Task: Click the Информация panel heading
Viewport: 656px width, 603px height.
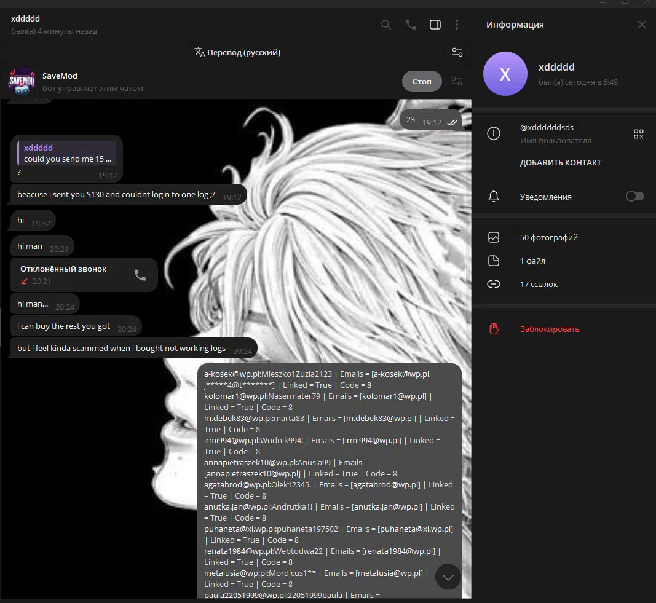Action: pyautogui.click(x=515, y=25)
